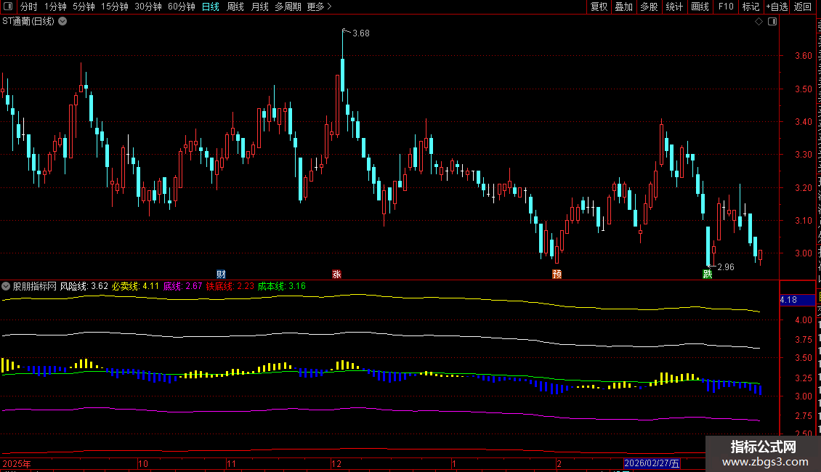Screen dimensions: 821x472
Task: Select the 30分钟 period tab
Action: (148, 7)
